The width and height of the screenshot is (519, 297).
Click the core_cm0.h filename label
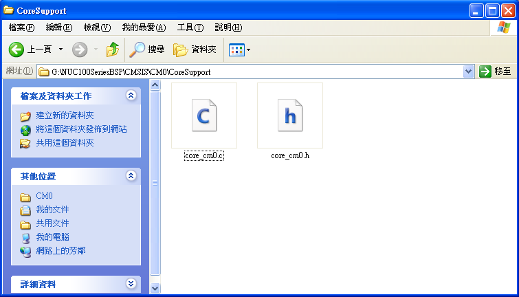point(290,155)
